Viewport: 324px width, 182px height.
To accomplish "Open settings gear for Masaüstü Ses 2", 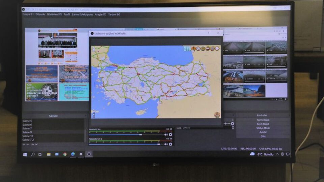I will click(x=170, y=144).
